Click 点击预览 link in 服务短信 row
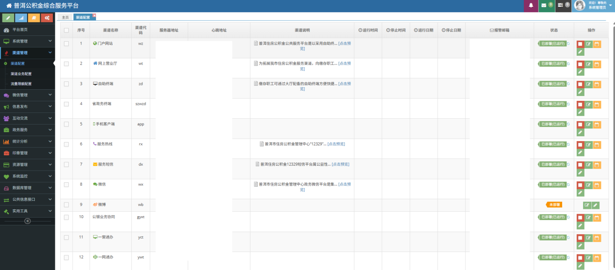The width and height of the screenshot is (615, 270). coord(339,164)
